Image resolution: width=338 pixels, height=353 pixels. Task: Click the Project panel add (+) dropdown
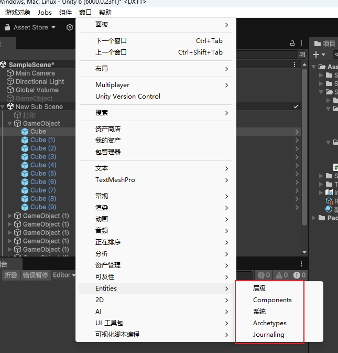click(319, 55)
